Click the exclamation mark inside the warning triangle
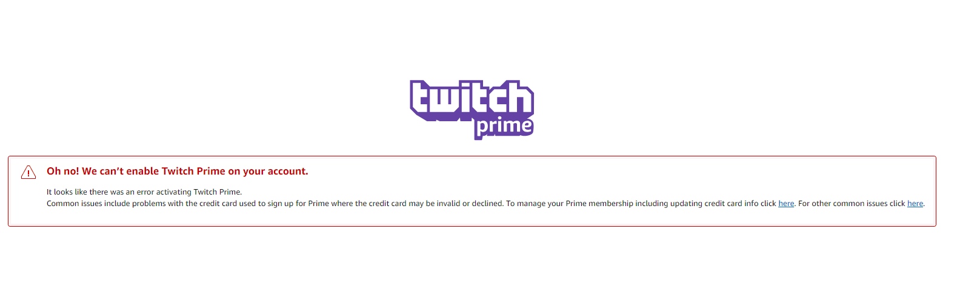The height and width of the screenshot is (297, 980). (x=28, y=174)
